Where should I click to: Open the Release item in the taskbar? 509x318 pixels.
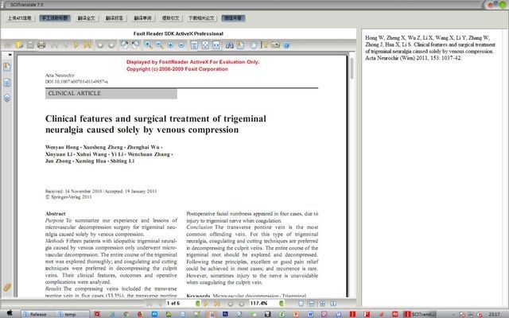point(36,313)
